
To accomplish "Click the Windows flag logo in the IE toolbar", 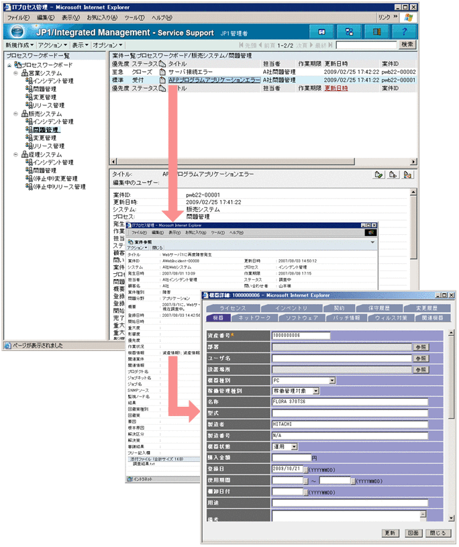I will click(x=409, y=17).
